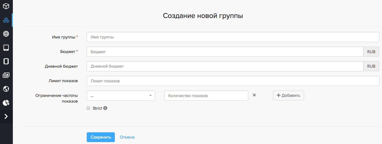Screen dimensions: 382x144
Task: Remove frequency limit row with X
Action: (x=254, y=95)
